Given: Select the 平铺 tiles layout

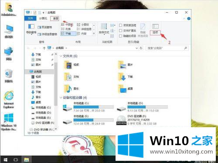Looking at the screenshot, I should click(x=68, y=34).
